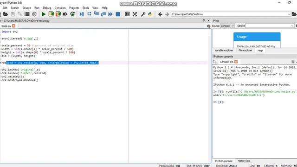This screenshot has width=297, height=167.
Task: Undock the editor pane icon
Action: click(x=204, y=20)
